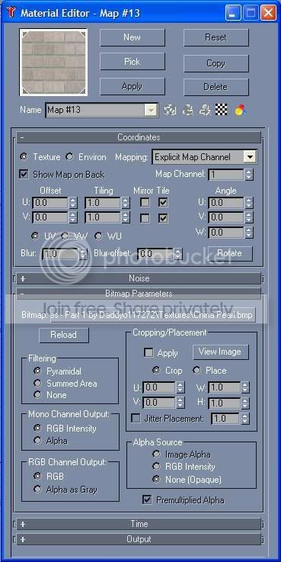Click the U Offset spinner arrows
Screen dimensions: 281x562
tap(73, 203)
